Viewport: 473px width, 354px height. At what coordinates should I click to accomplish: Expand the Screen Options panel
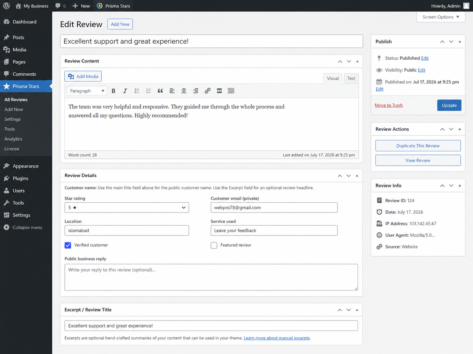point(441,17)
